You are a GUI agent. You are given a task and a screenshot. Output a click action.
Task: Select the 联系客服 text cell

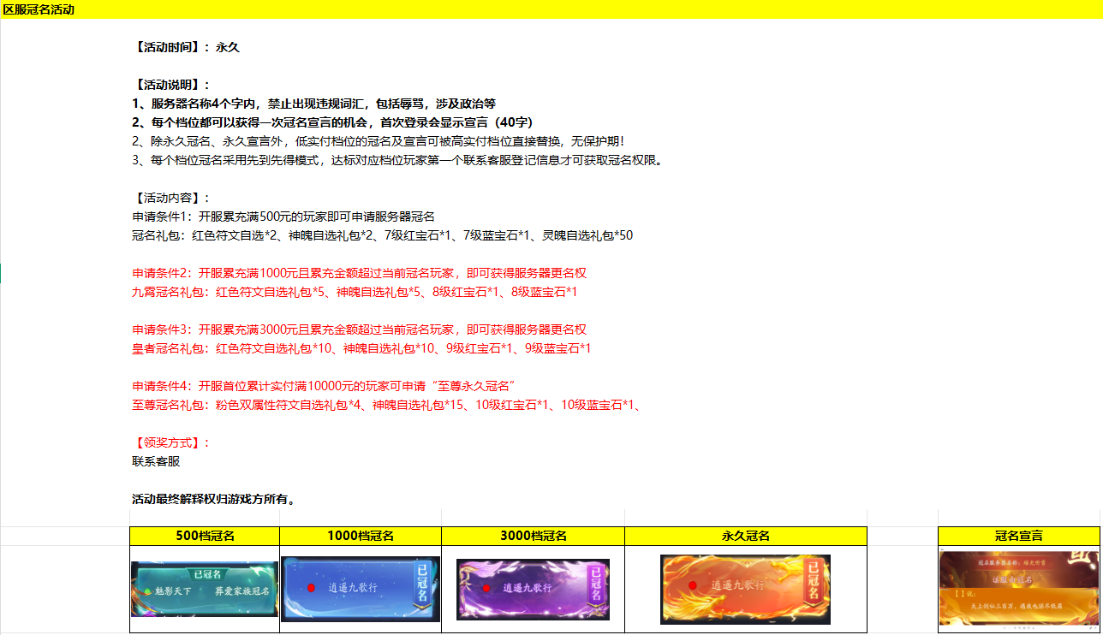coord(156,461)
